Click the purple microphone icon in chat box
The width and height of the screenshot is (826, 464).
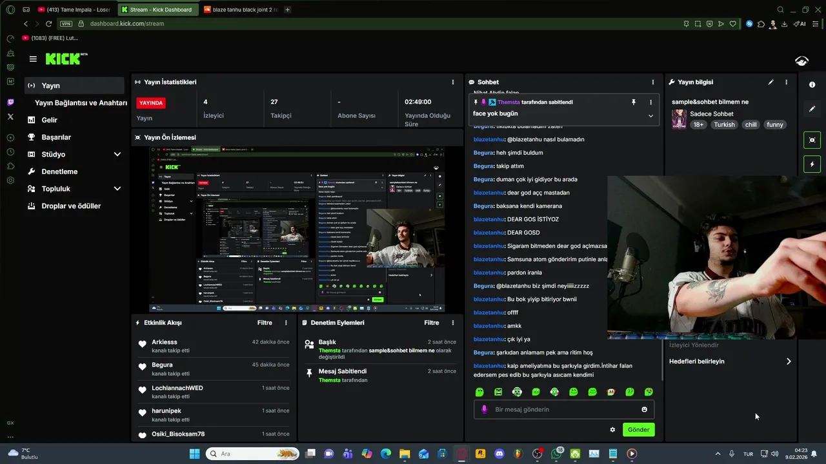point(485,409)
